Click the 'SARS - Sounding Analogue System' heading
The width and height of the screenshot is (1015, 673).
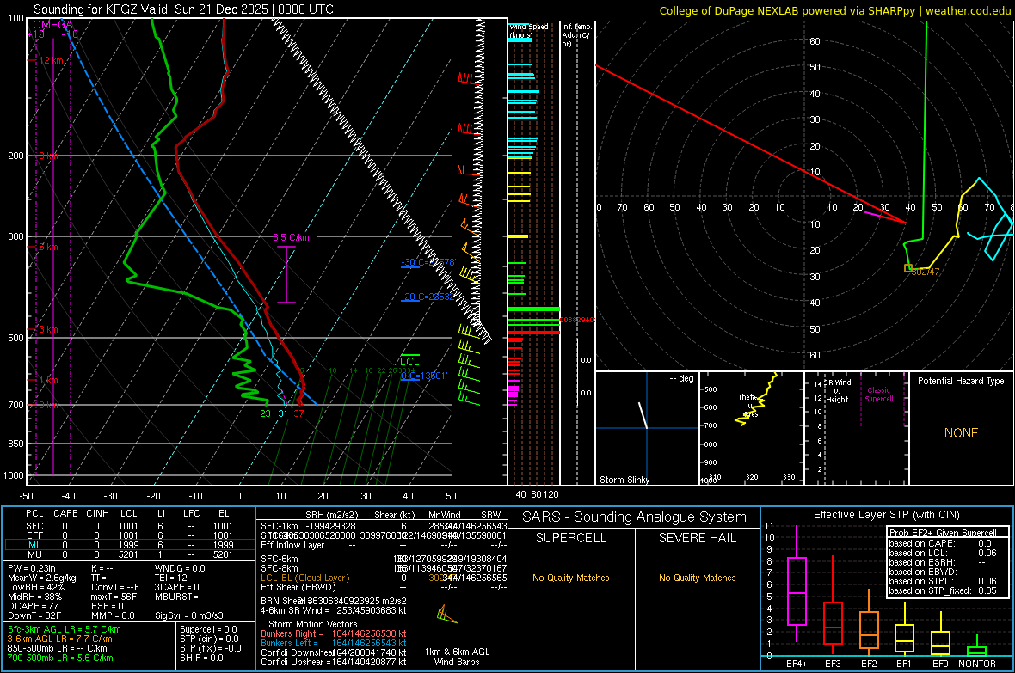[x=635, y=517]
